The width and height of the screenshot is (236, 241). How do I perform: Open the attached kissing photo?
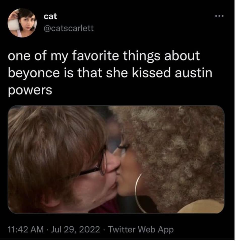[x=116, y=159]
